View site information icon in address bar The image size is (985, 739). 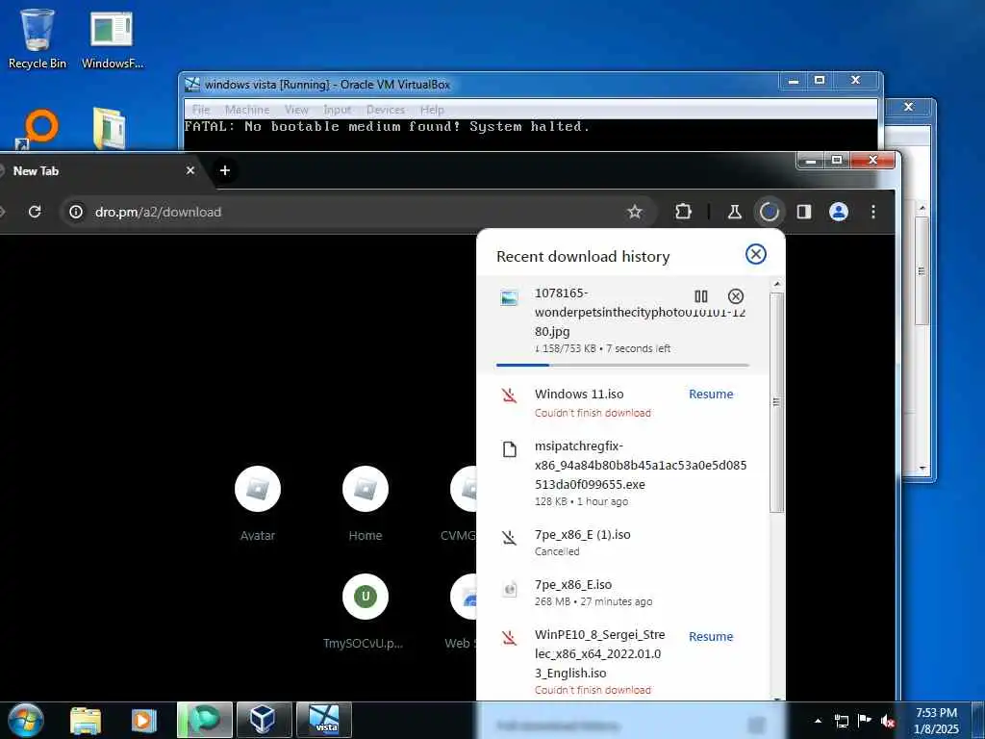[76, 212]
